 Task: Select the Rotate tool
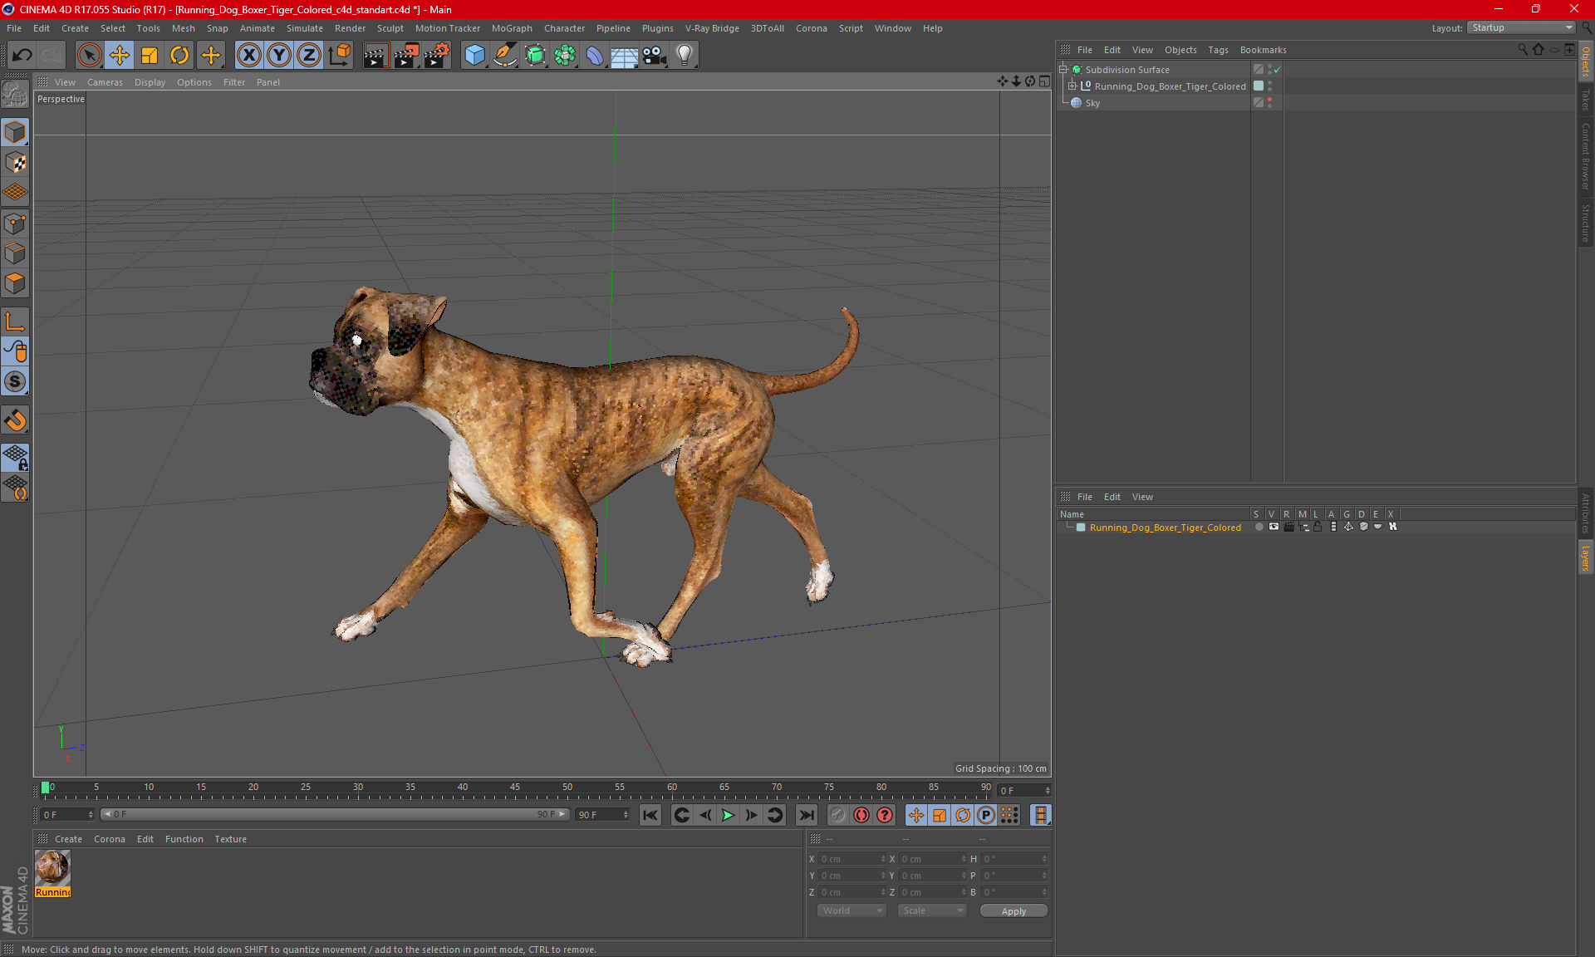(x=179, y=56)
